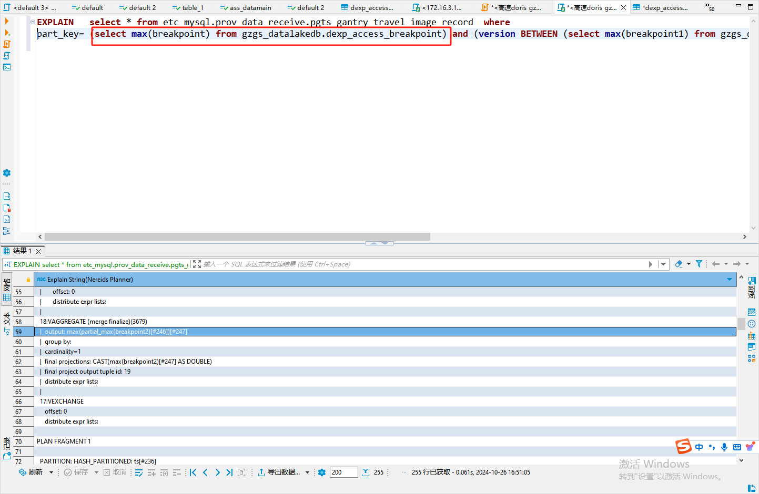Image resolution: width=759 pixels, height=494 pixels.
Task: Open the references panel icon
Action: click(752, 358)
